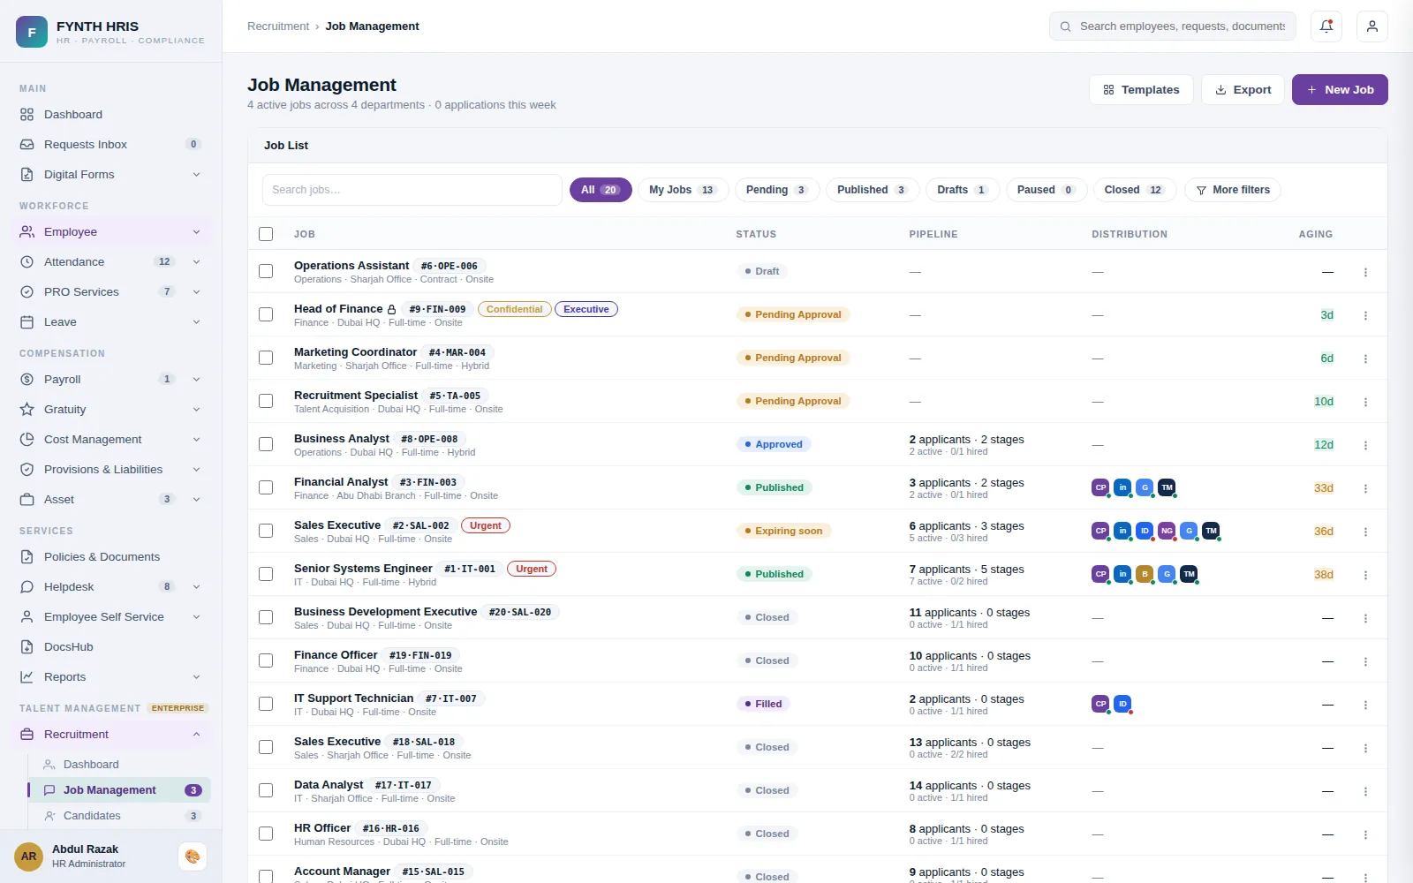Select the My Jobs filter tab

pyautogui.click(x=683, y=190)
